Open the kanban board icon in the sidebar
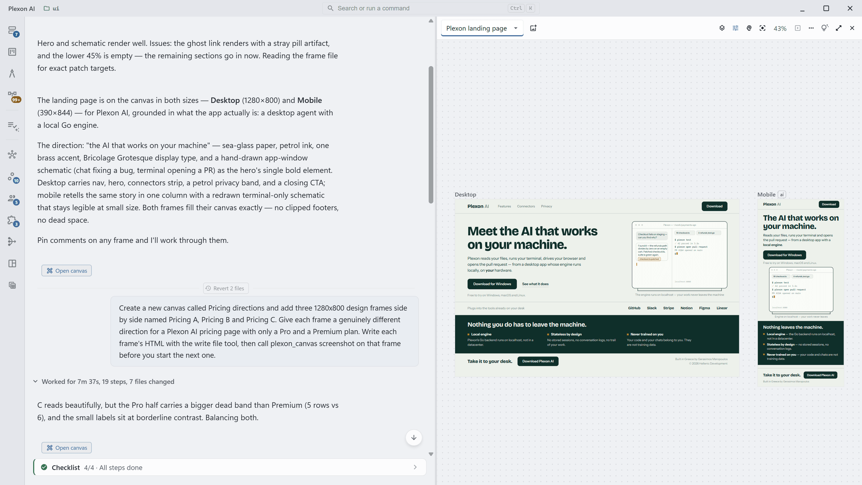Viewport: 862px width, 485px height. coord(12,52)
